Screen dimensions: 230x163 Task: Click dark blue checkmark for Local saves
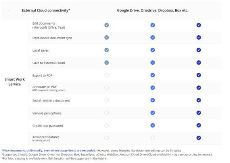[199, 50]
